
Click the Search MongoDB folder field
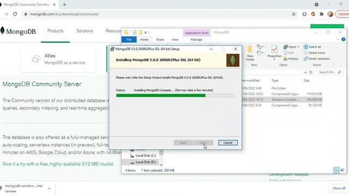330,72
